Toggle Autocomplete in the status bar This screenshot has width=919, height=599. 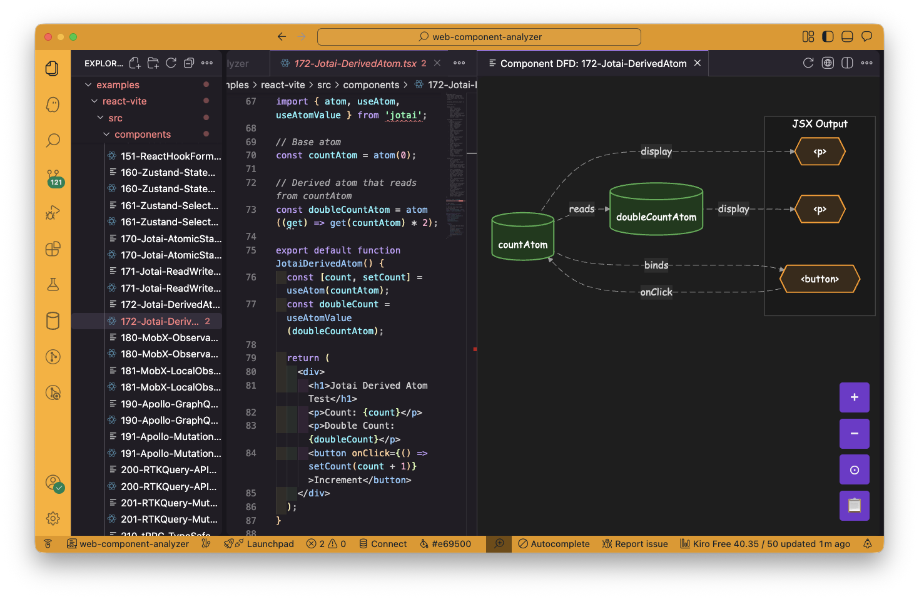(x=554, y=544)
